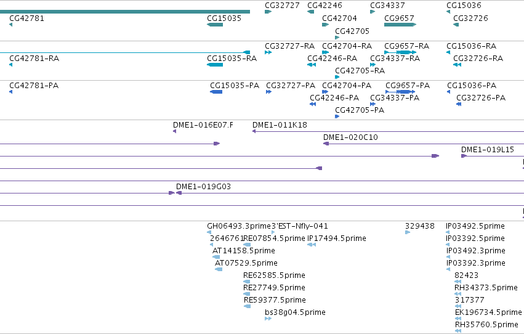This screenshot has height=334, width=524.
Task: Click the top IP03492.5prime EST label
Action: pos(475,226)
